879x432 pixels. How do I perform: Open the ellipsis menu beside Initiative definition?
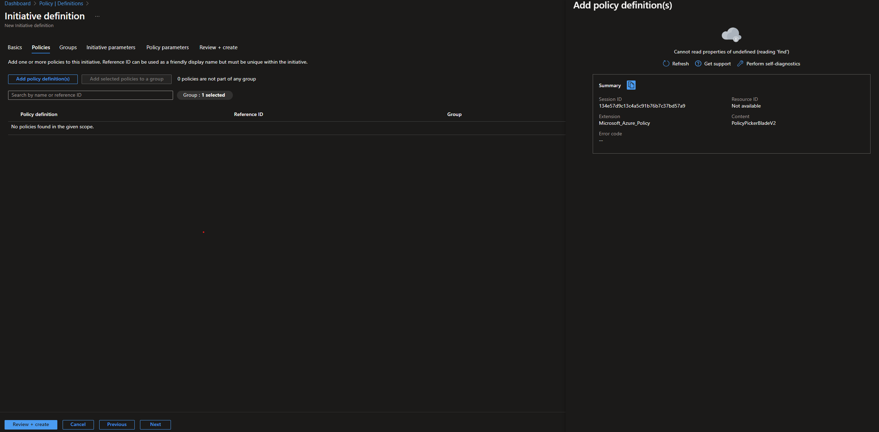tap(97, 16)
